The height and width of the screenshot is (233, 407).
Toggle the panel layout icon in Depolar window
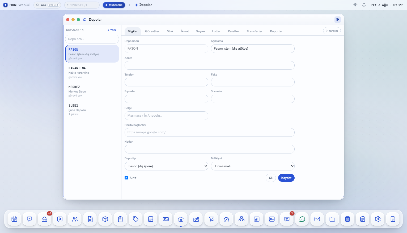(x=338, y=20)
